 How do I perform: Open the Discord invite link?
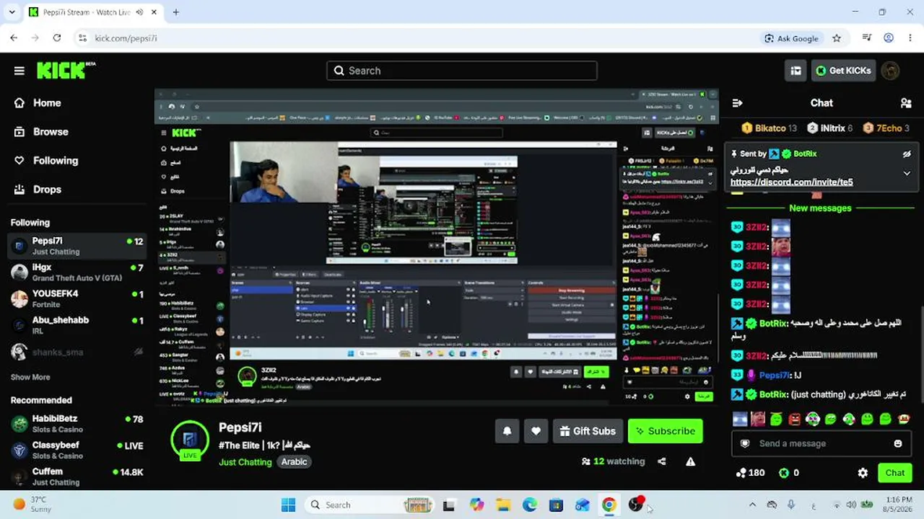tap(791, 182)
